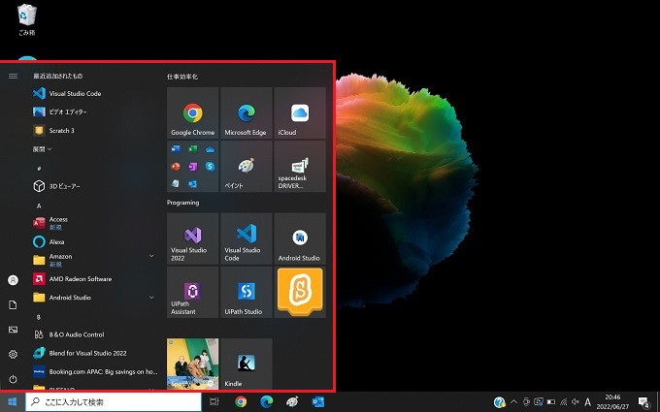The image size is (660, 412).
Task: Launch Blend for Visual Studio 2022
Action: (x=95, y=353)
